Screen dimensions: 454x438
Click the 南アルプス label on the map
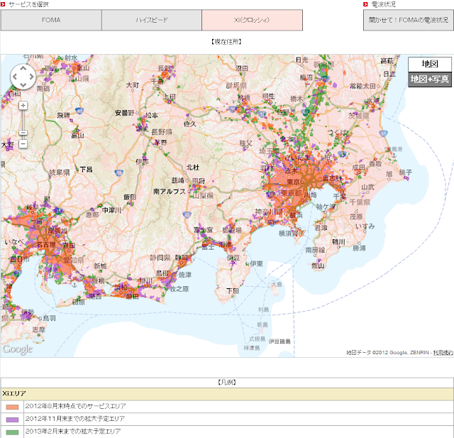pos(170,192)
